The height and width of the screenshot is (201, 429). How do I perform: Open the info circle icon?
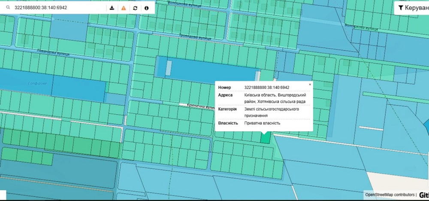[x=147, y=8]
